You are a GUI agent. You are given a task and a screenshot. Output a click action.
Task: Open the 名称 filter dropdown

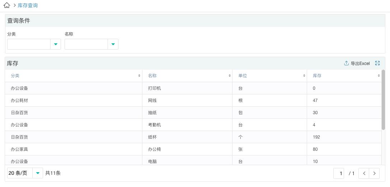tap(113, 44)
